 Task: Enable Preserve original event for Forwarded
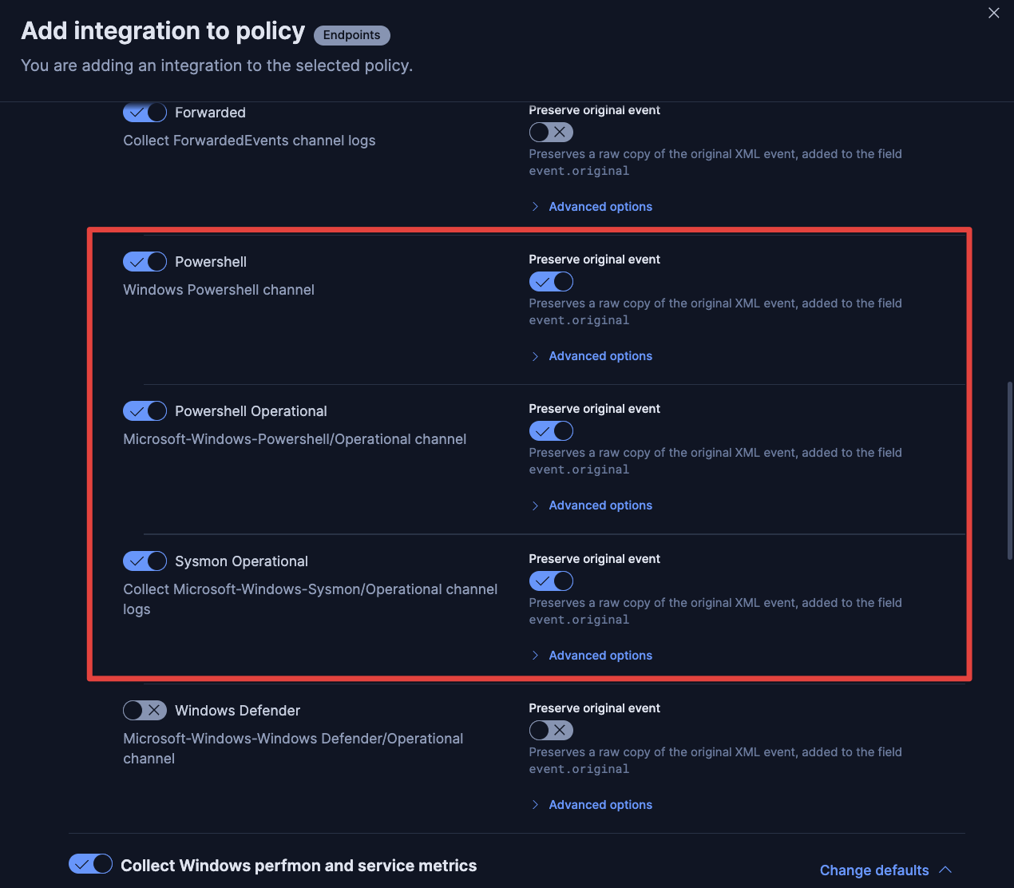click(551, 133)
